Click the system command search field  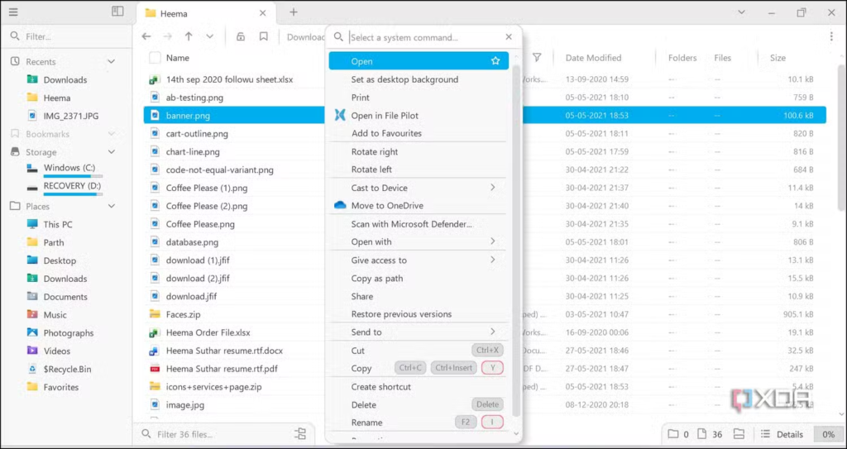422,37
